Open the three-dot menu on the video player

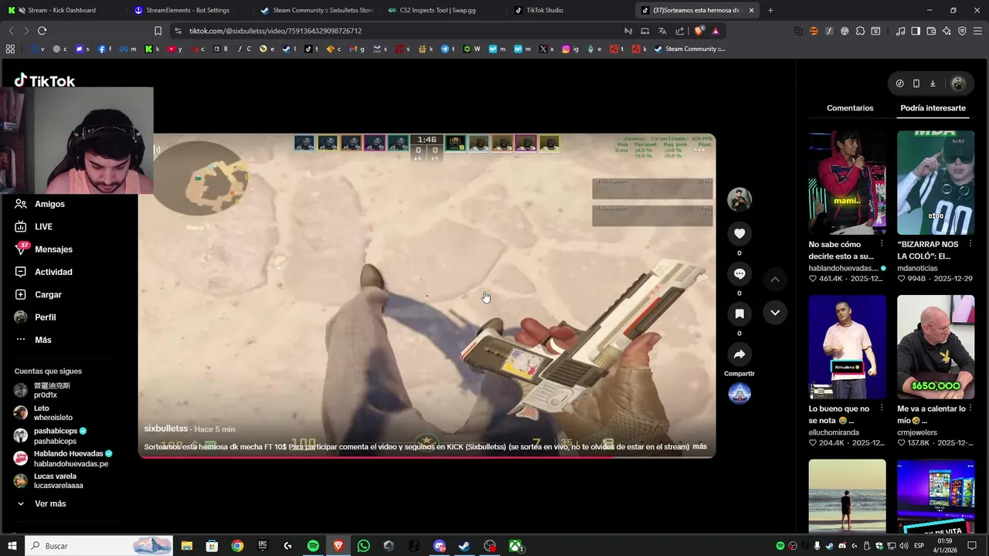point(699,149)
